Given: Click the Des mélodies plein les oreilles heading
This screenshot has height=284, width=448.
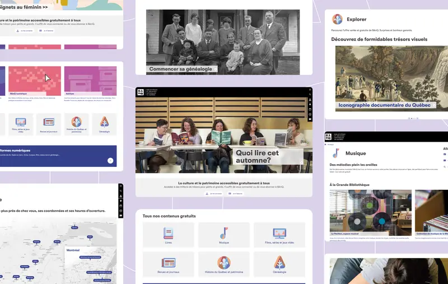Looking at the screenshot, I should 353,165.
